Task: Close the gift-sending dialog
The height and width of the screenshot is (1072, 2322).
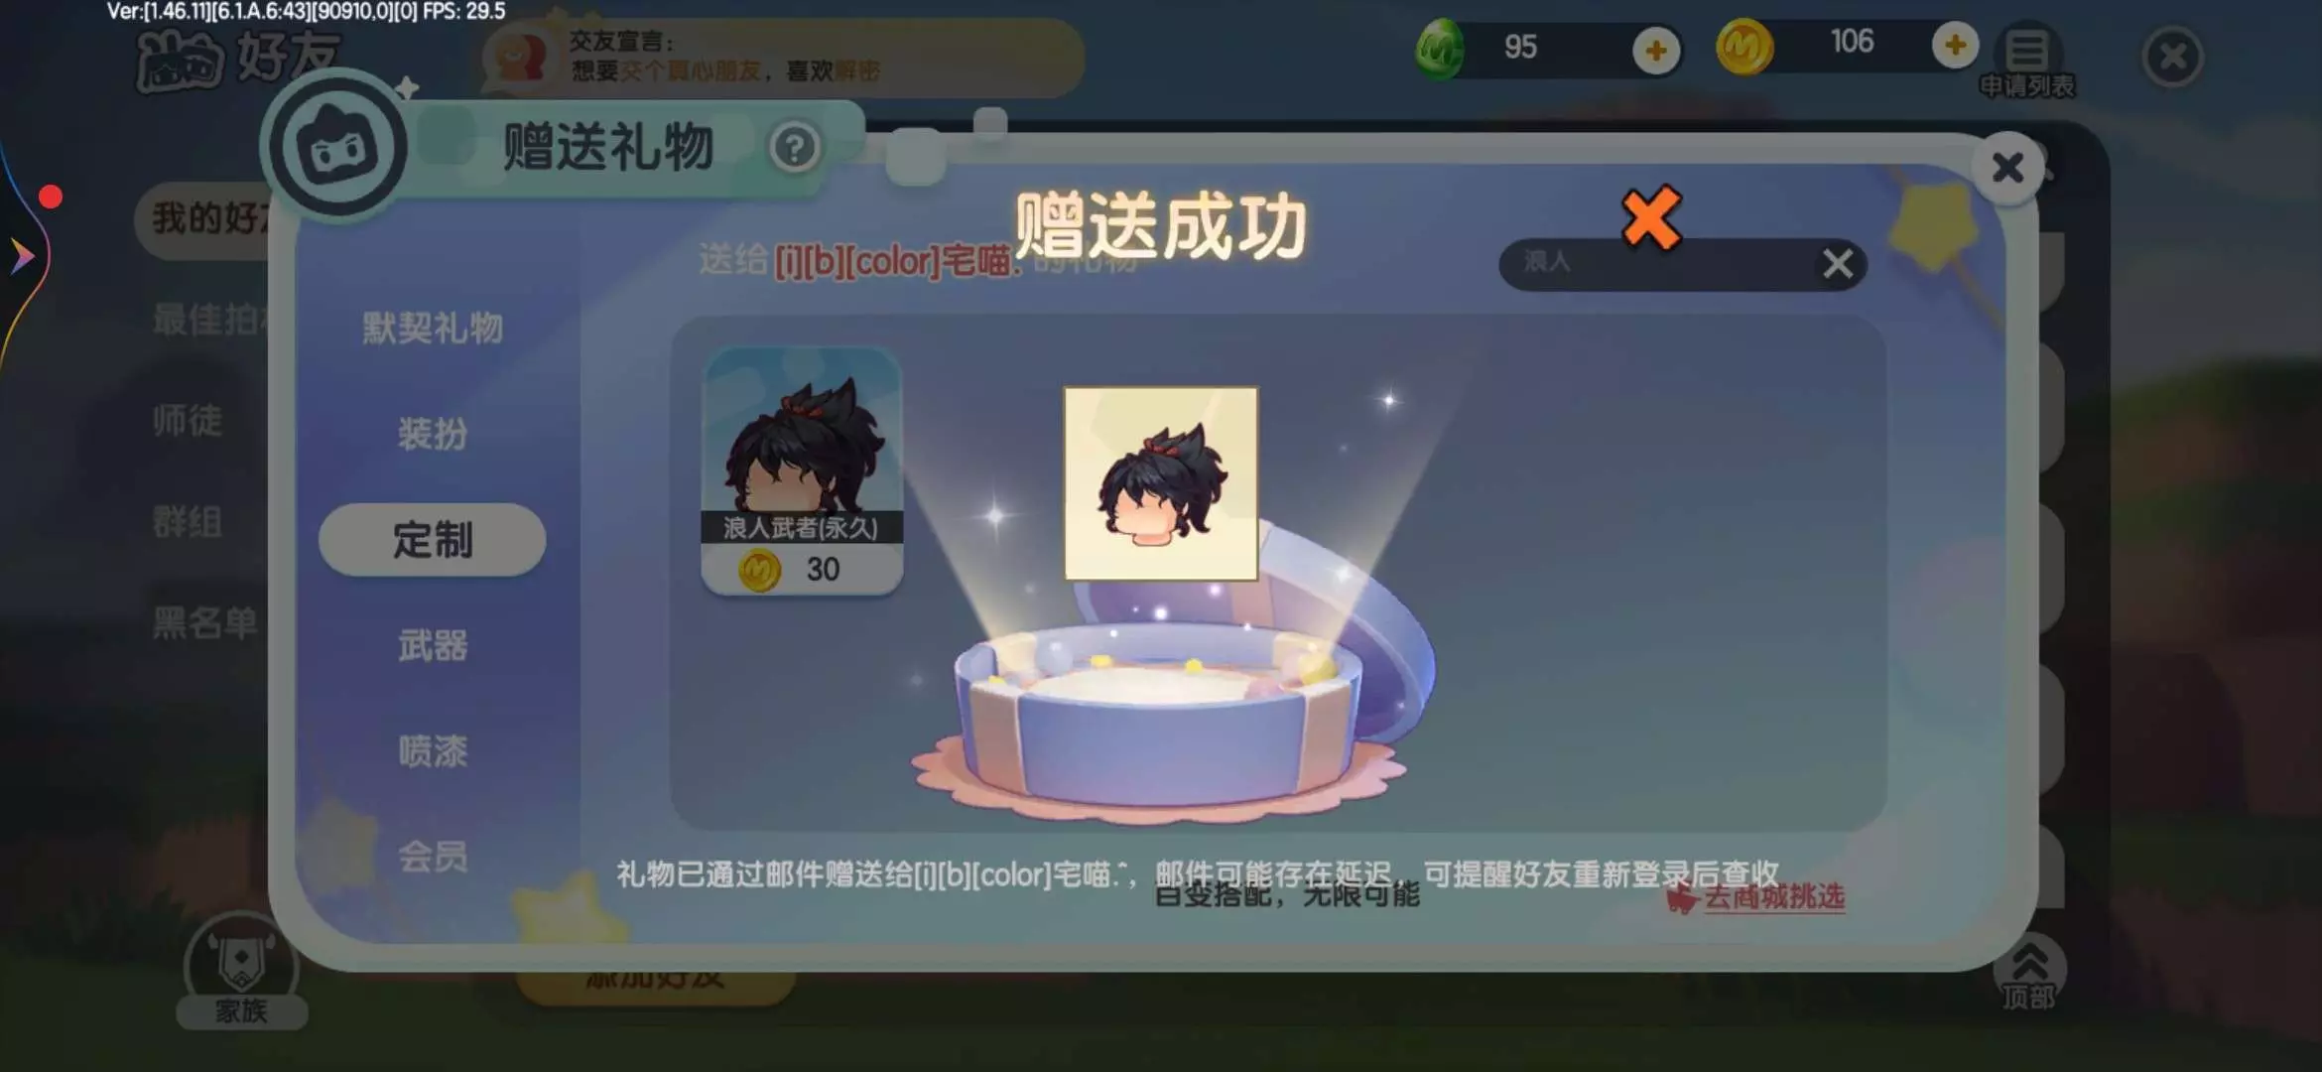Action: 2007,168
